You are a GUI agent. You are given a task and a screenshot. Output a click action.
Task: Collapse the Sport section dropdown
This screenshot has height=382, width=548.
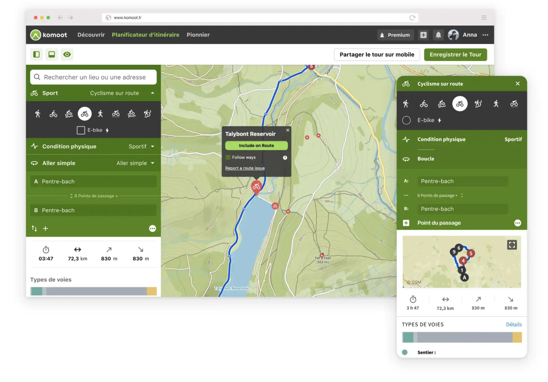pos(152,93)
